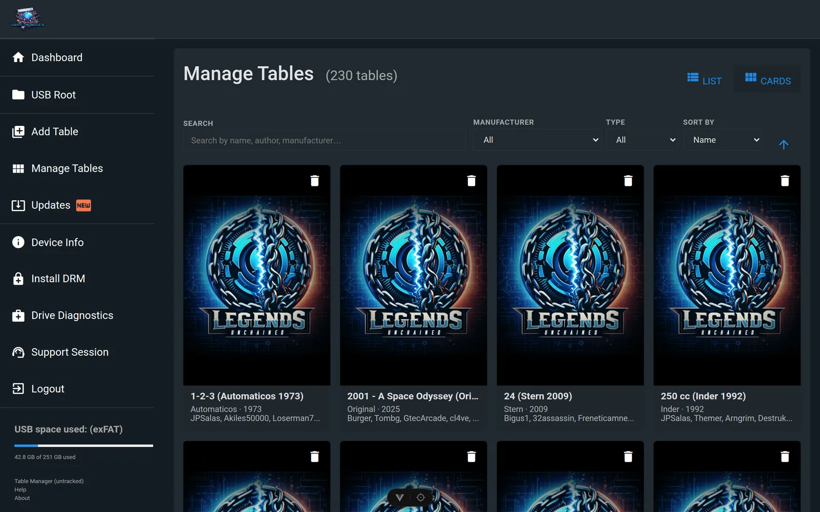The image size is (820, 512).
Task: Open the 1-2-3 (Automaticos 1973) card artwork
Action: click(257, 275)
